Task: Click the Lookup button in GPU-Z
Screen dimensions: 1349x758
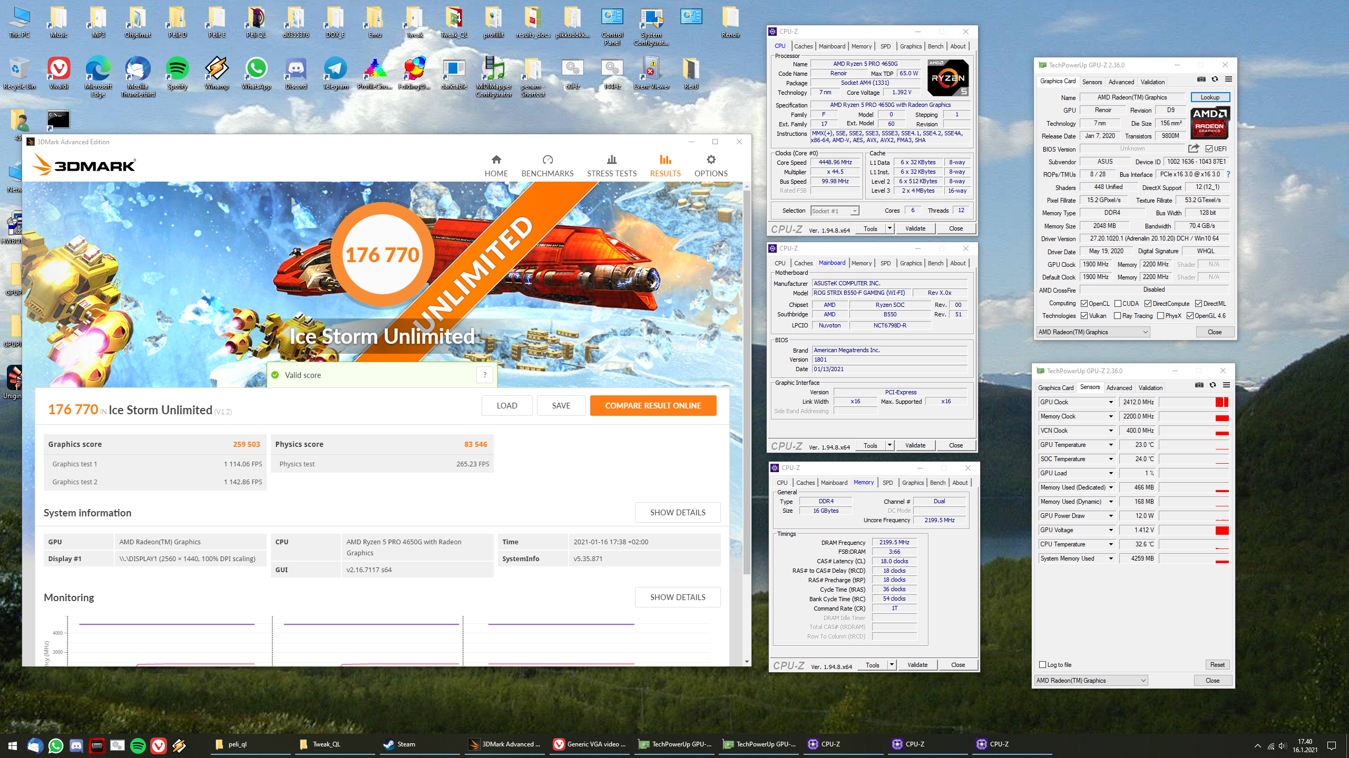Action: [x=1210, y=97]
